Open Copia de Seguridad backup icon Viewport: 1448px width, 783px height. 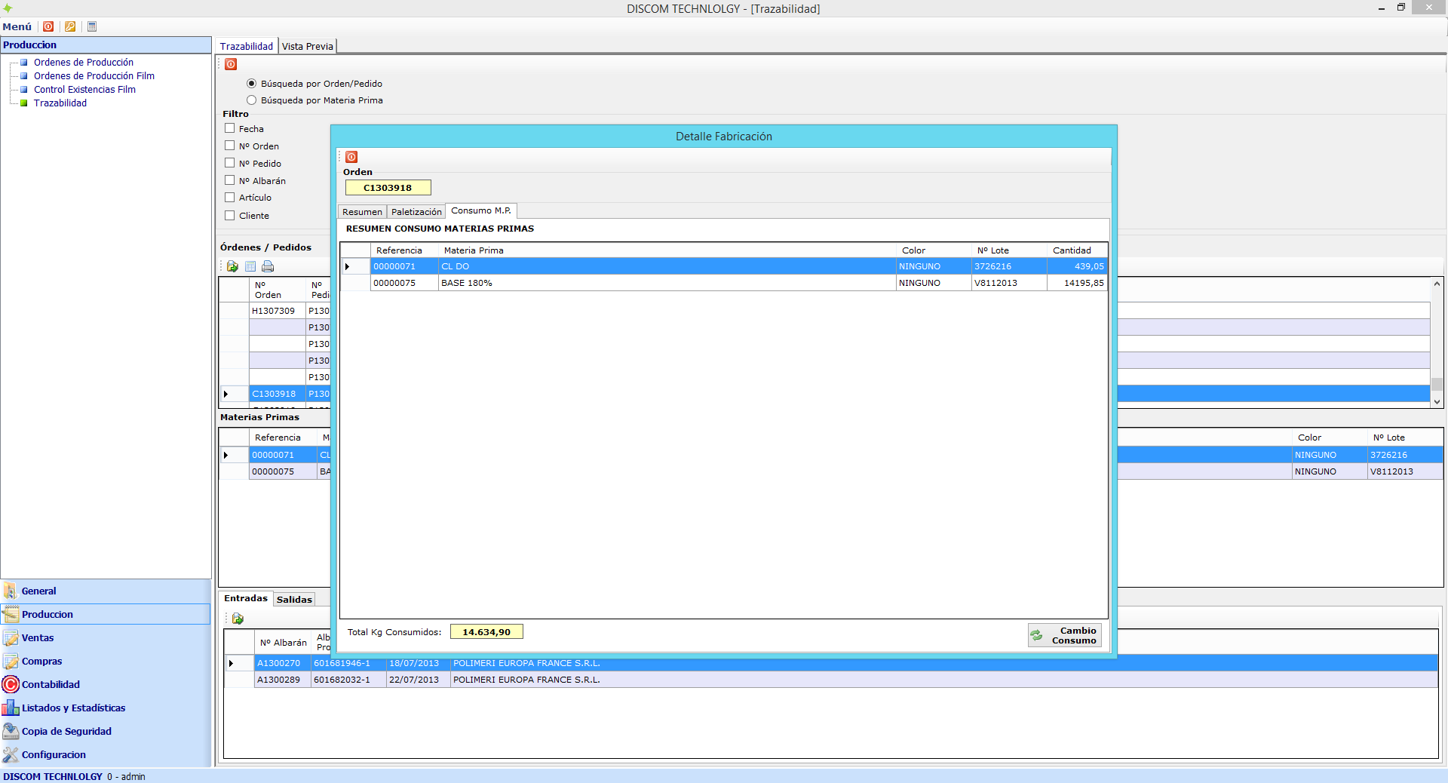click(x=11, y=731)
